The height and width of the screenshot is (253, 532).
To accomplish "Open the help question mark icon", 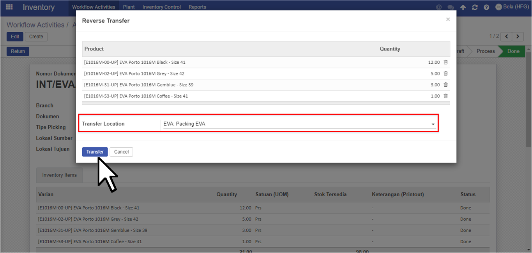I will click(486, 7).
